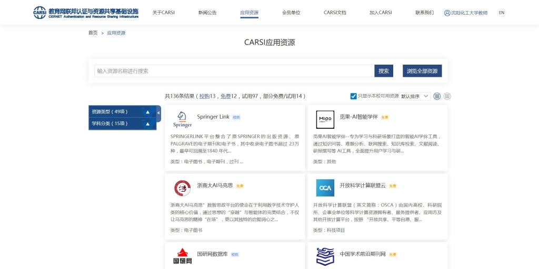
Task: Filter results by 校购 link
Action: tap(205, 96)
